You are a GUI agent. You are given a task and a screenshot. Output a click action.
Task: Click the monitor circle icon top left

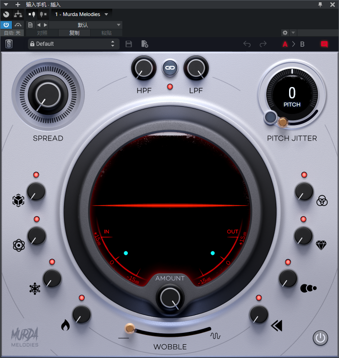tap(6, 14)
